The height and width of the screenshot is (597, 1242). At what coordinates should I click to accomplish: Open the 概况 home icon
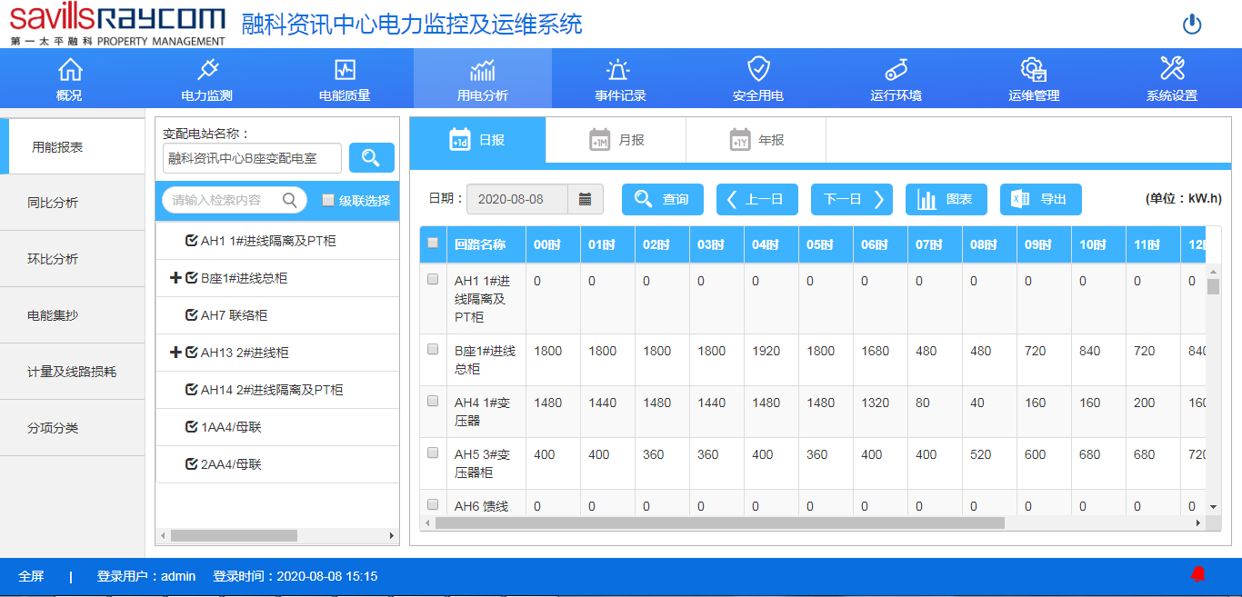click(x=70, y=69)
